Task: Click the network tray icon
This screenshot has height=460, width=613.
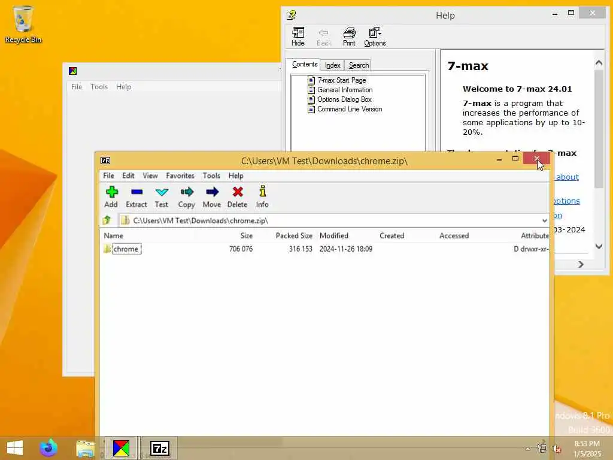Action: pyautogui.click(x=542, y=448)
